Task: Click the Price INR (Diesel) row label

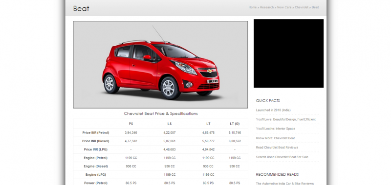Action: point(96,141)
